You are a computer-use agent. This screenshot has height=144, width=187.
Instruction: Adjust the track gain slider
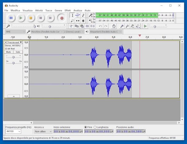tap(13, 57)
